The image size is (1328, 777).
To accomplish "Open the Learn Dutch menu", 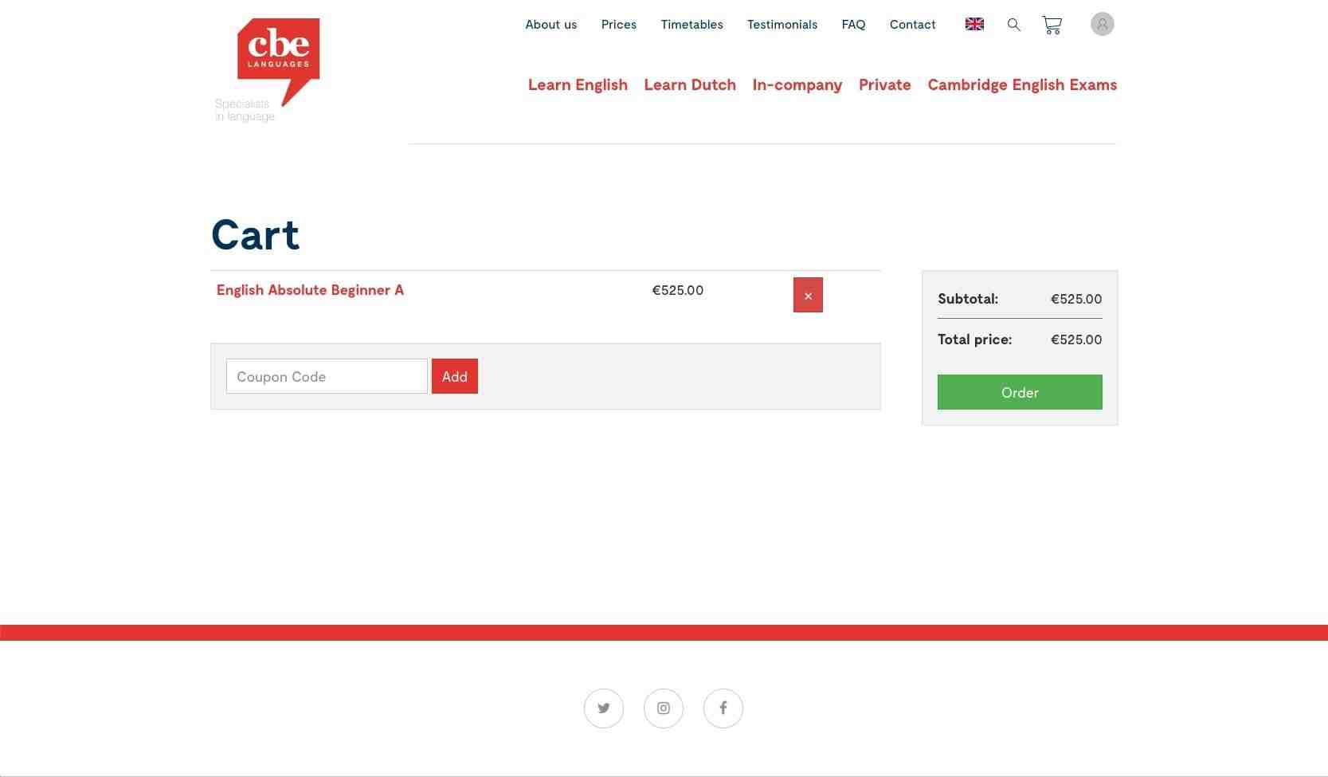I will click(689, 84).
